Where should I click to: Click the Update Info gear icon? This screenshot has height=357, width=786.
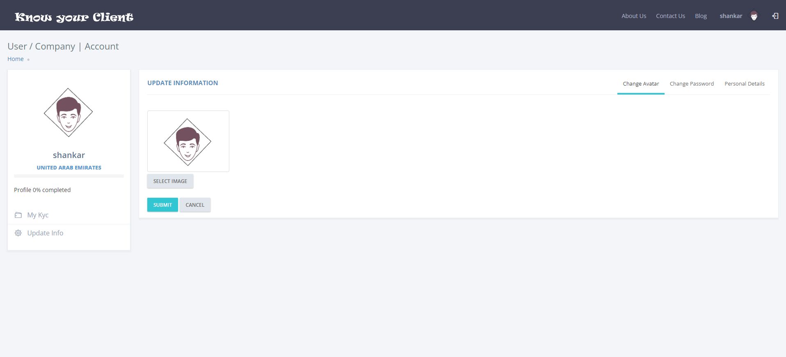[18, 233]
